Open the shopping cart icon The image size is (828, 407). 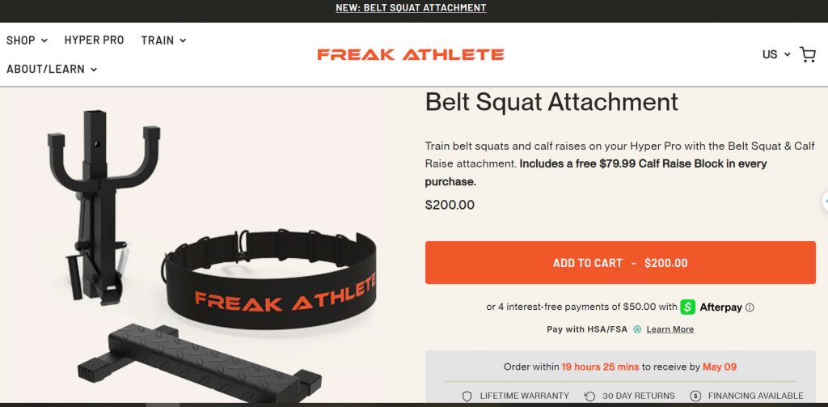tap(808, 54)
